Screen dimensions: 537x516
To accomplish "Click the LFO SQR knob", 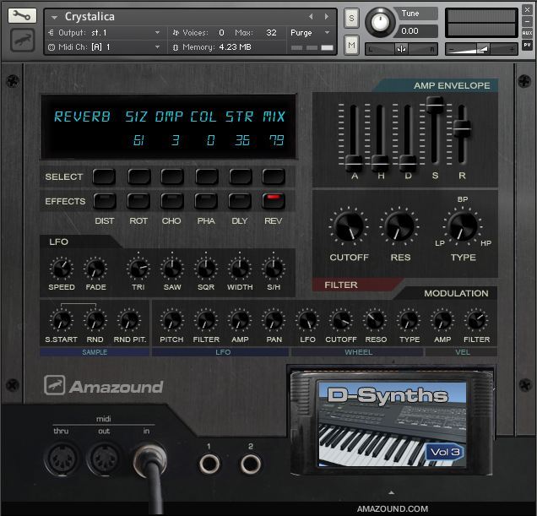I will coord(206,269).
